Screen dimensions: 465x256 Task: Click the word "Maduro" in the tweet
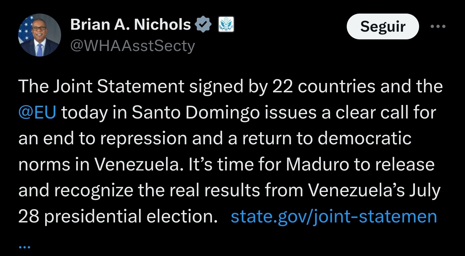click(x=313, y=165)
